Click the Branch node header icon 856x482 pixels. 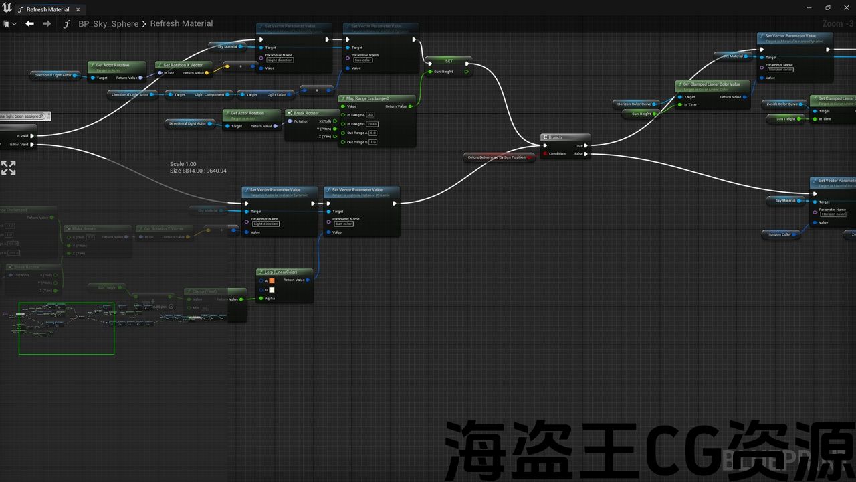546,137
